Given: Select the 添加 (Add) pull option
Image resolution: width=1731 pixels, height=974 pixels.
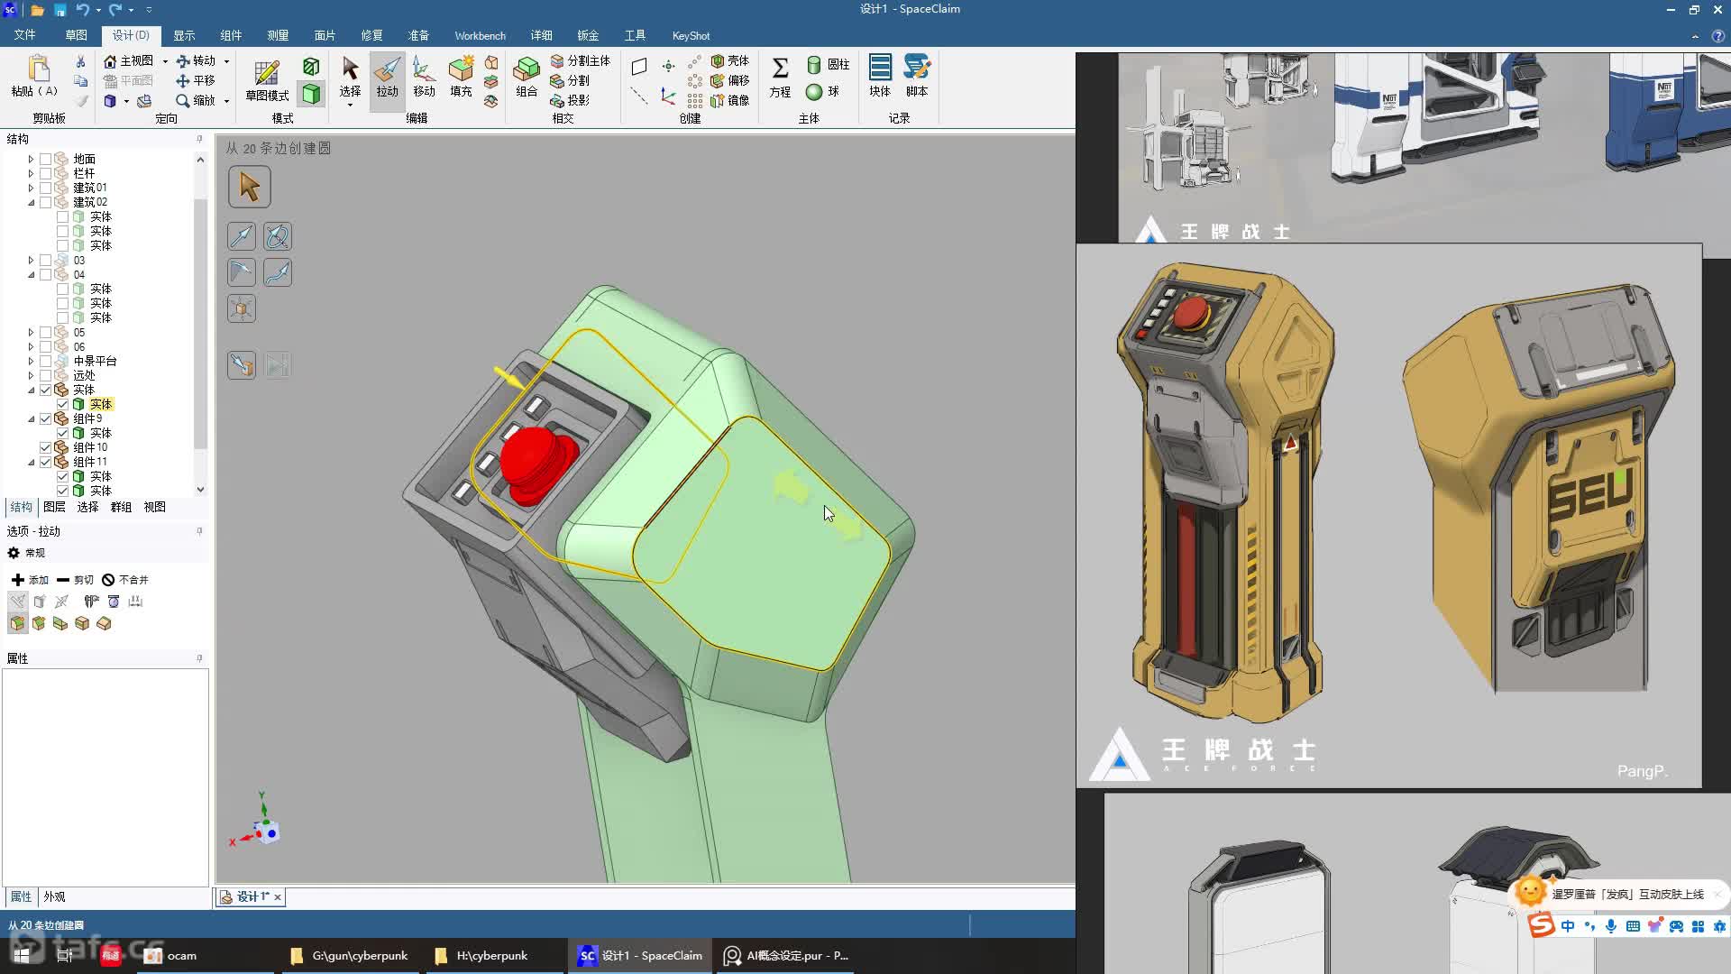Looking at the screenshot, I should (30, 580).
